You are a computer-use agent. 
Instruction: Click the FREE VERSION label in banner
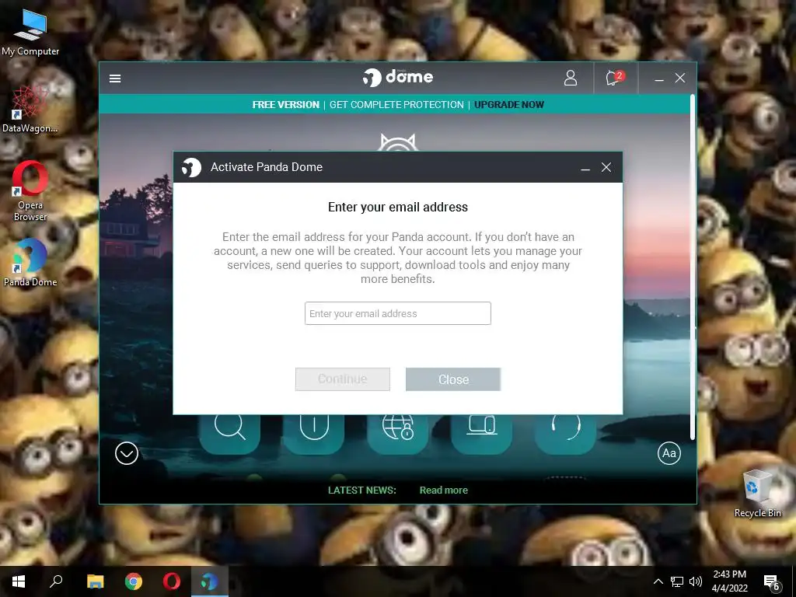286,105
